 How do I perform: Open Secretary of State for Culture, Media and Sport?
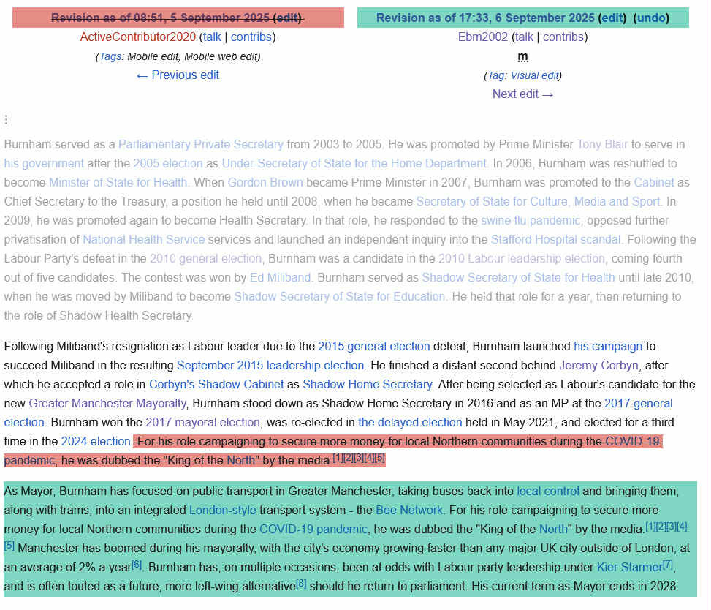539,202
